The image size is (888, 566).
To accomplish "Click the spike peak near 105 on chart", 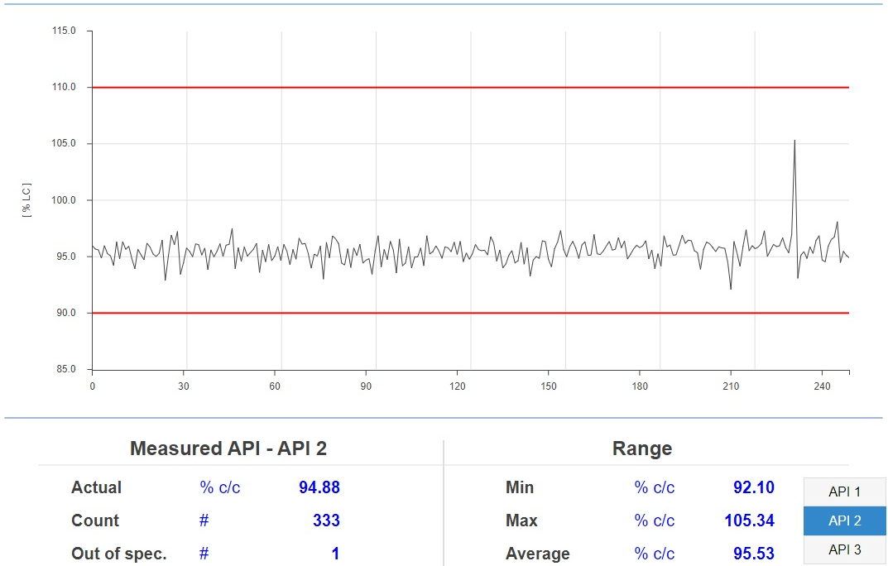I will coord(794,141).
